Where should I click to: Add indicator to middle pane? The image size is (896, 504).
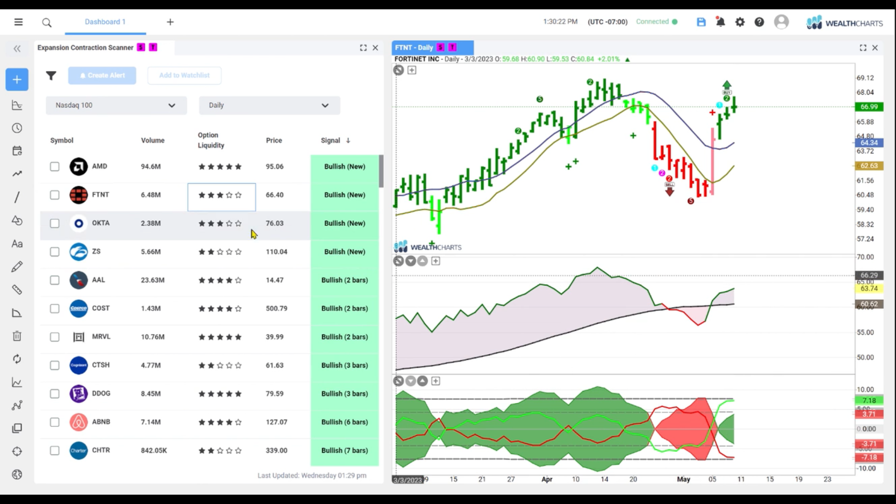tap(435, 261)
